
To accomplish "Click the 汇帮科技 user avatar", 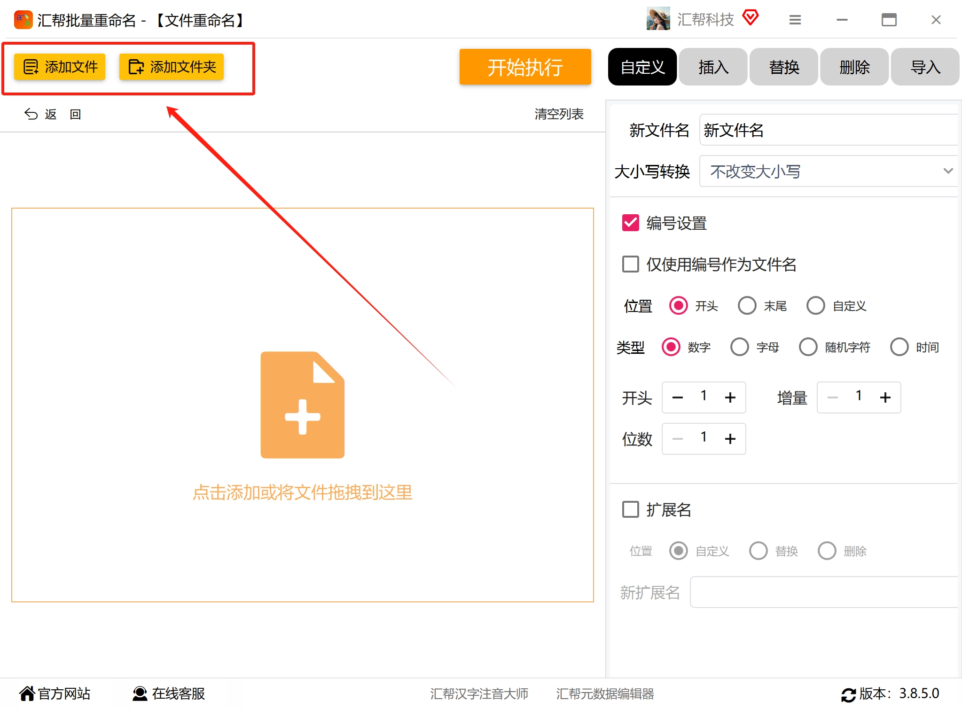I will coord(658,19).
